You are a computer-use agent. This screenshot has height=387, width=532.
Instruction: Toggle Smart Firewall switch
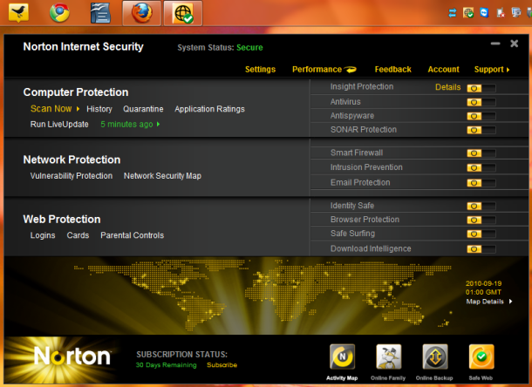tap(481, 153)
